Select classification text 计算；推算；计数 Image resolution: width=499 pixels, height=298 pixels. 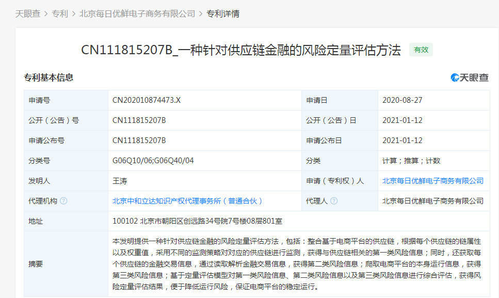(x=411, y=161)
